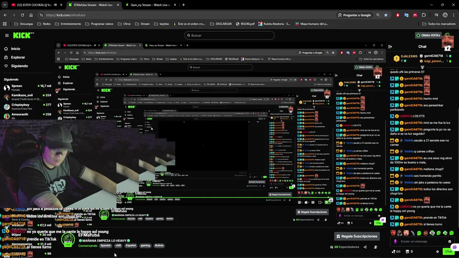The width and height of the screenshot is (459, 258).
Task: Open Siguiendo in the Kick sidebar
Action: click(x=16, y=66)
